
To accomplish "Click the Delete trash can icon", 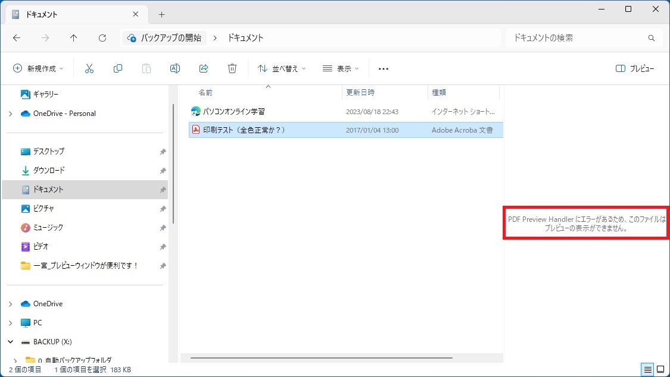I will pyautogui.click(x=232, y=68).
